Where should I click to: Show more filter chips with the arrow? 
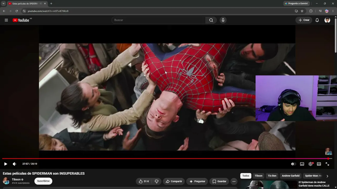(x=327, y=176)
